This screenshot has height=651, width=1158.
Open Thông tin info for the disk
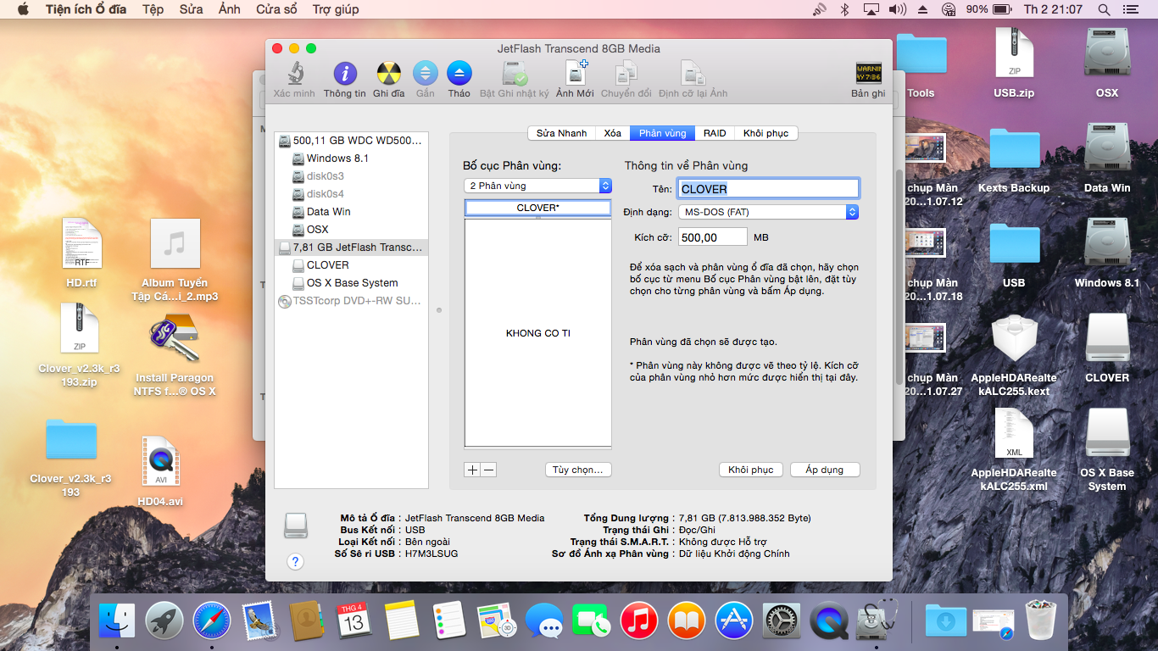345,74
